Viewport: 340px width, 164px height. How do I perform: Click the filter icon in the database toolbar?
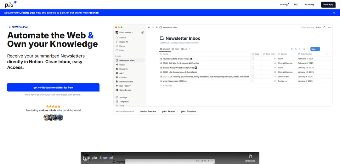292,49
